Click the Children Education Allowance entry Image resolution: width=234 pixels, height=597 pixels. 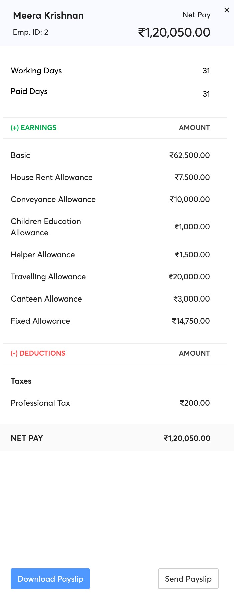[x=46, y=227]
